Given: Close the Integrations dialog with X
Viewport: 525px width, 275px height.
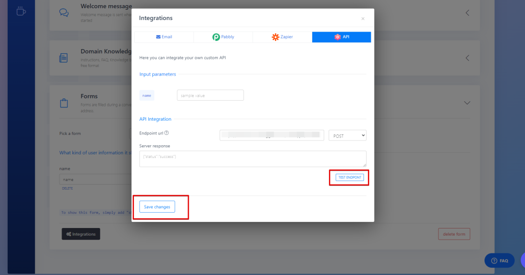Looking at the screenshot, I should pyautogui.click(x=363, y=18).
